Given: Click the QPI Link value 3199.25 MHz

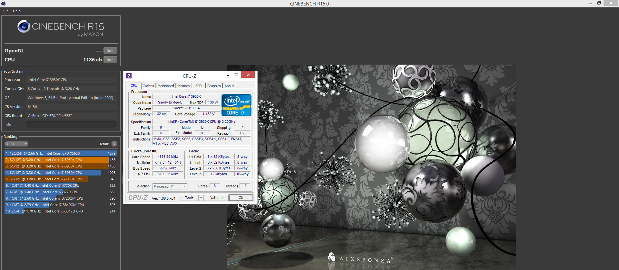Looking at the screenshot, I should [168, 174].
